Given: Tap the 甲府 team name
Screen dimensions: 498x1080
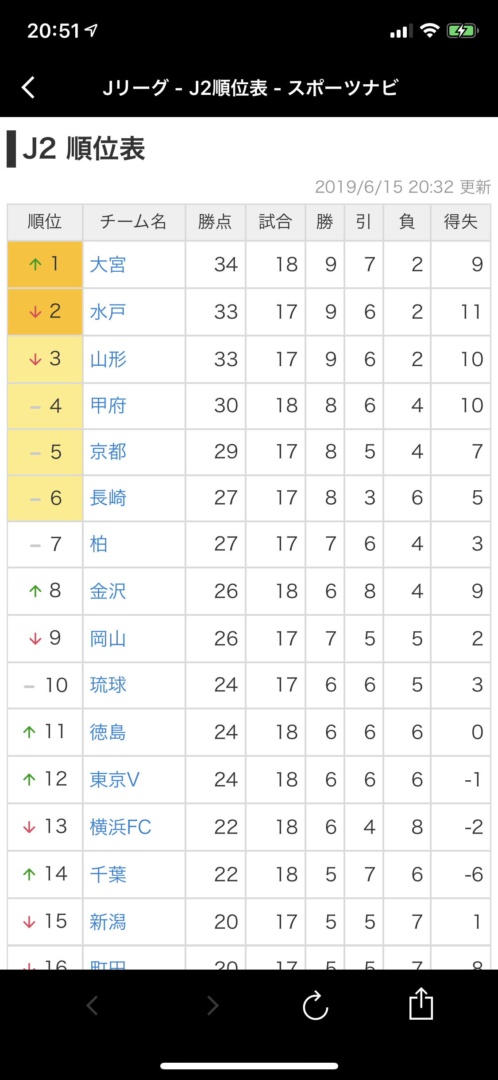Looking at the screenshot, I should click(x=108, y=406).
